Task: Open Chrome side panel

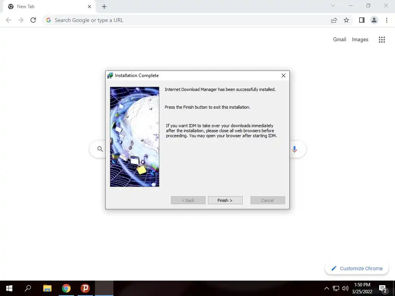Action: (362, 20)
